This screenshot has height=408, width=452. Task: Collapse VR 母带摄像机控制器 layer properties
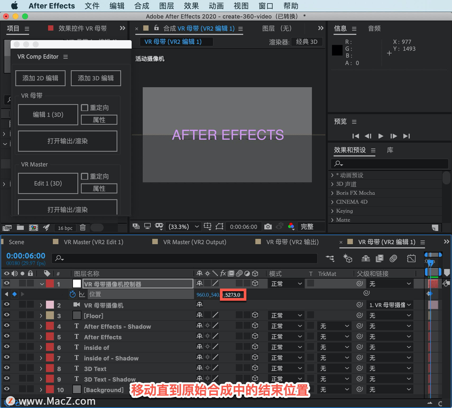pos(42,284)
